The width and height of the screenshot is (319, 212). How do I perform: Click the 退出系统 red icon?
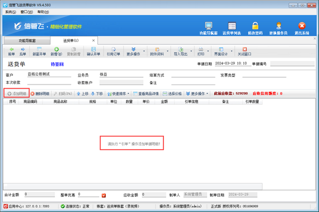pos(302,26)
